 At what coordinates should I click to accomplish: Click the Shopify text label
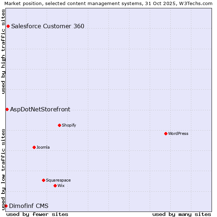(x=69, y=125)
